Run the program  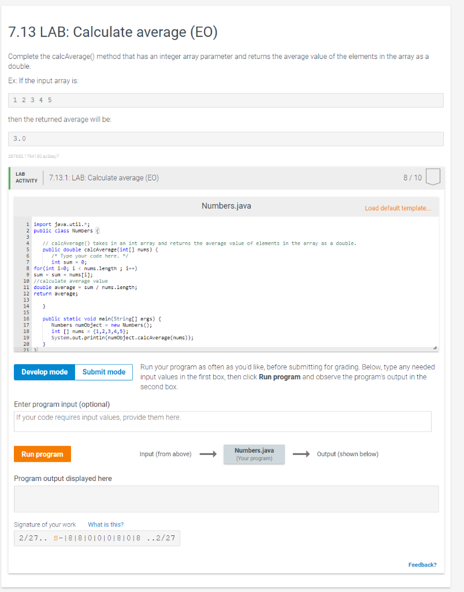click(x=42, y=454)
